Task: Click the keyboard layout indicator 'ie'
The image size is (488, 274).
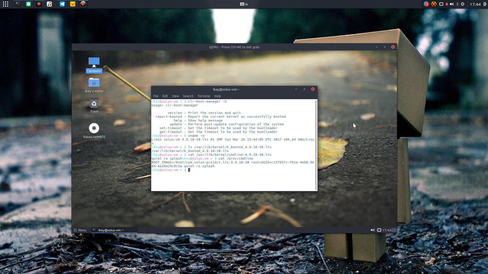Action: point(244,4)
